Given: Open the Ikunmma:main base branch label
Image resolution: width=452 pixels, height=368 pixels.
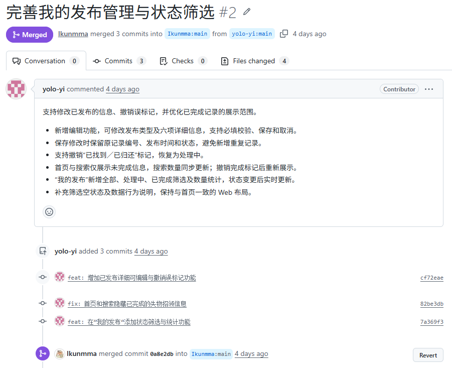Looking at the screenshot, I should [188, 34].
